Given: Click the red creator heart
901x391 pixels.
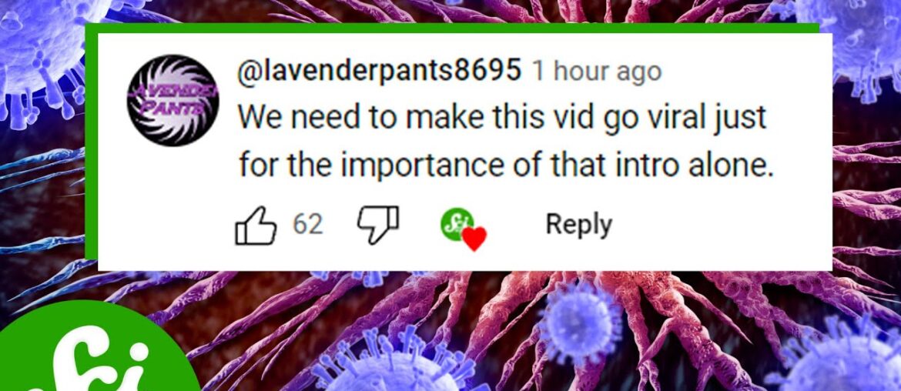Looking at the screenshot, I should pyautogui.click(x=474, y=239).
